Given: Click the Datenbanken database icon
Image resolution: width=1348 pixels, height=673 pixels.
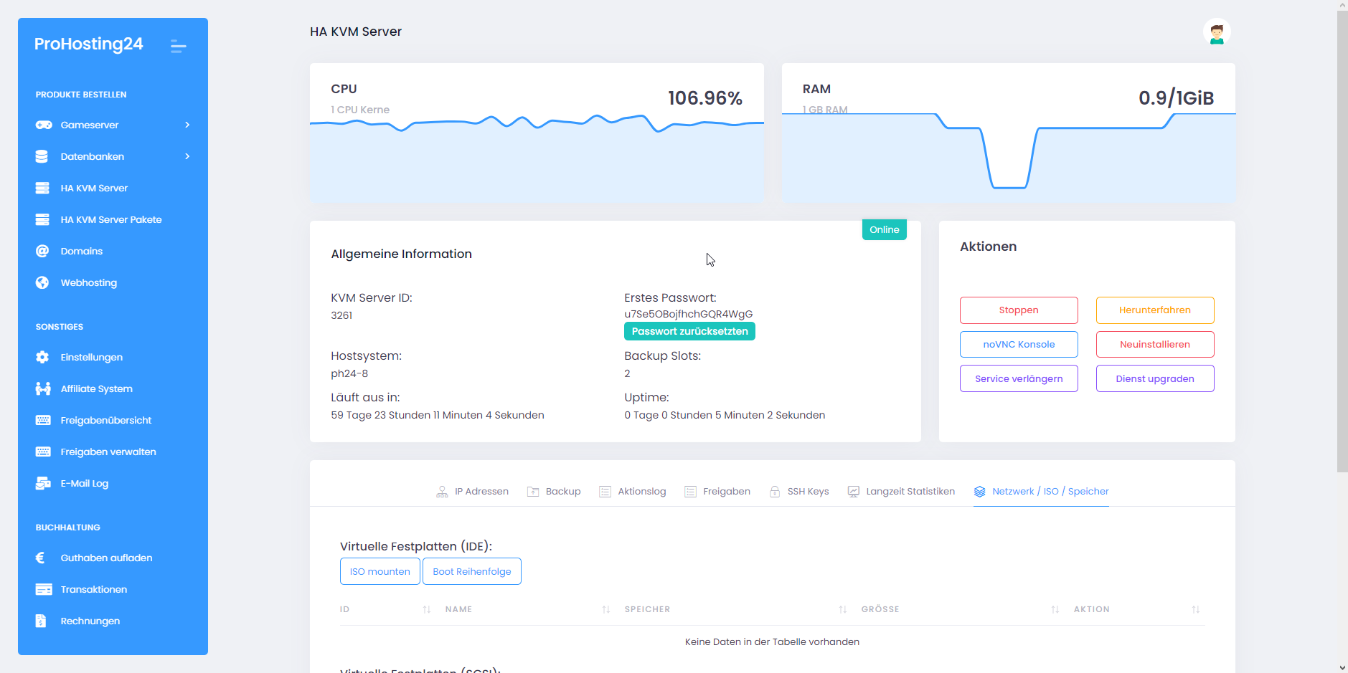Looking at the screenshot, I should click(42, 156).
